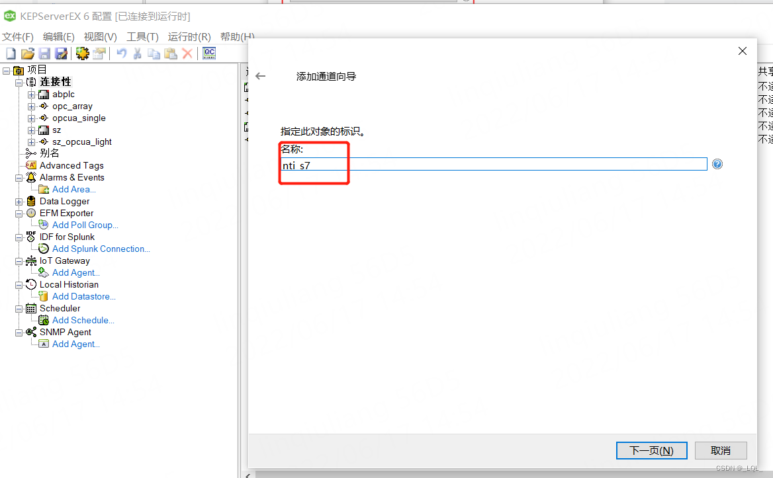Click Add Agent... under IoT Gateway
The height and width of the screenshot is (478, 773).
pyautogui.click(x=76, y=273)
